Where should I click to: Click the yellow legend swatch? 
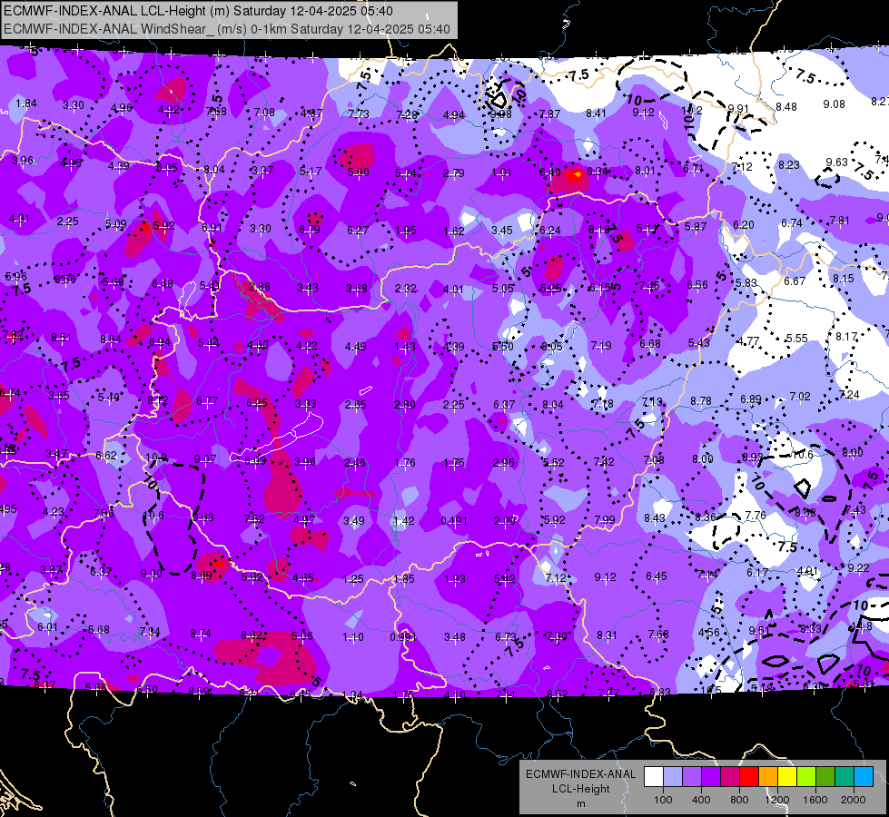(787, 777)
